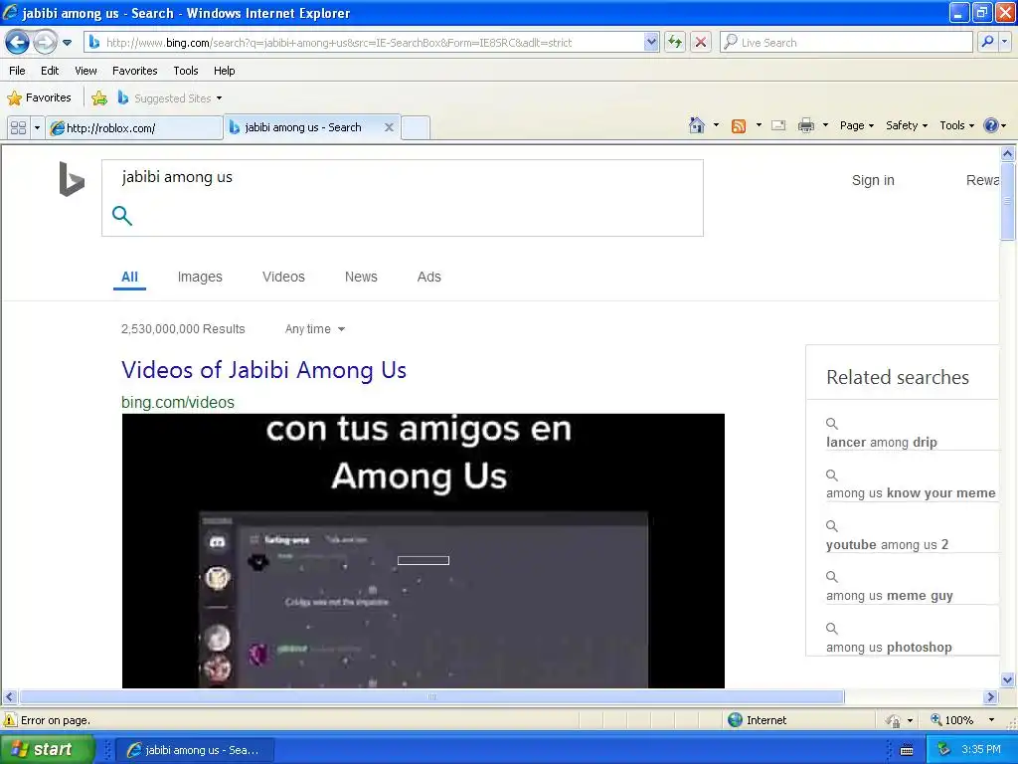The image size is (1018, 764).
Task: Select the Videos results tab
Action: (x=283, y=277)
